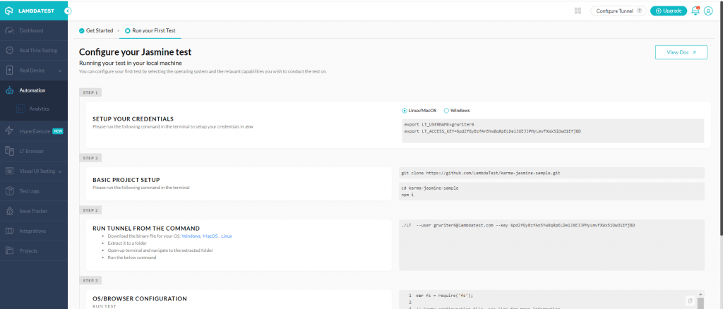
Task: Click the View Doc button
Action: [x=681, y=52]
